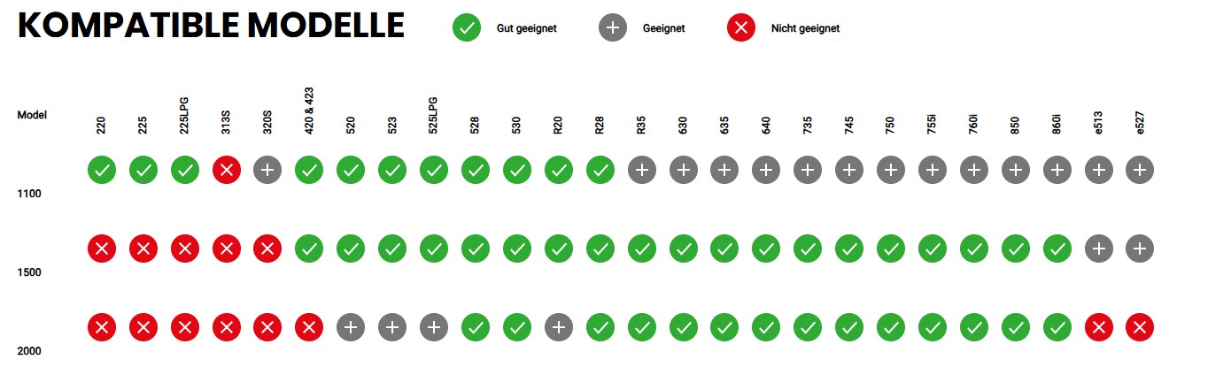Click the gray plus for R20, row 2000
1231x390 pixels.
[558, 327]
